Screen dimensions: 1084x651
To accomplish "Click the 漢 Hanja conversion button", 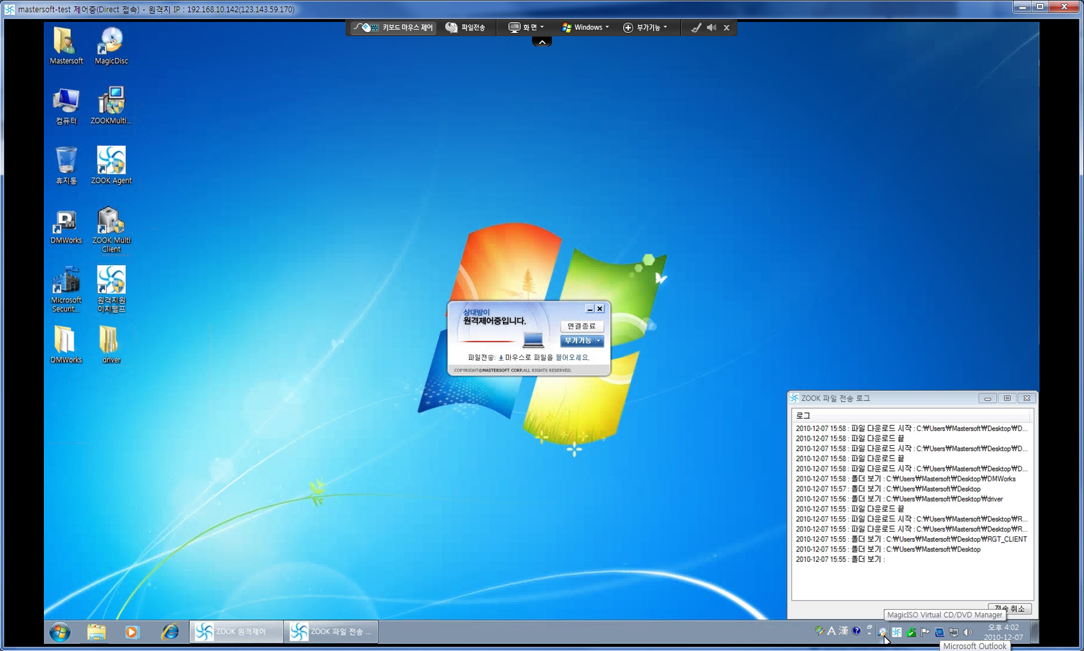I will (x=843, y=631).
